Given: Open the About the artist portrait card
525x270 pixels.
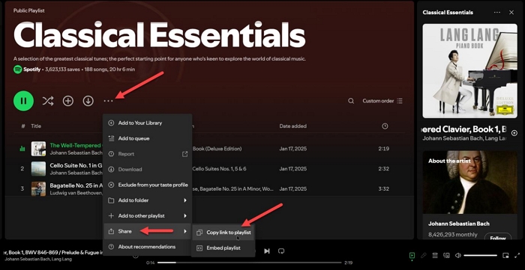Looking at the screenshot, I should coord(469,182).
